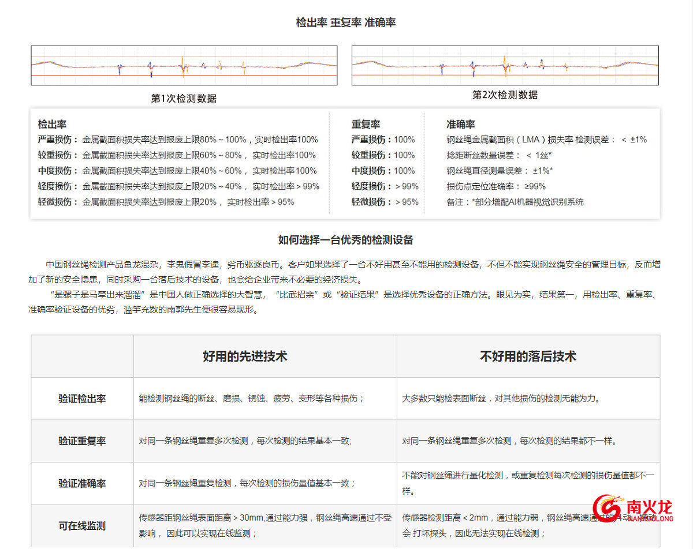Click the 轻微损伤 >95% entry under 重复率
Viewport: 693px width, 549px height.
[x=385, y=202]
